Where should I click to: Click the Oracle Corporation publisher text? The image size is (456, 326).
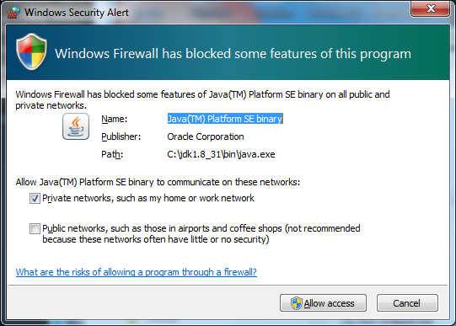click(x=206, y=136)
